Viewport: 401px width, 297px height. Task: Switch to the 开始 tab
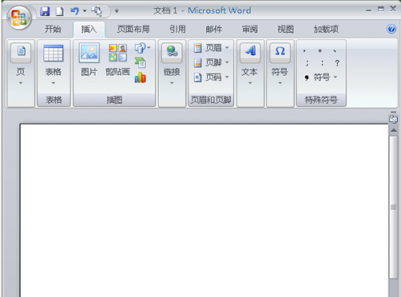pyautogui.click(x=53, y=29)
